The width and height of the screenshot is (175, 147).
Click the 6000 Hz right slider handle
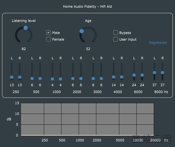[142, 75]
